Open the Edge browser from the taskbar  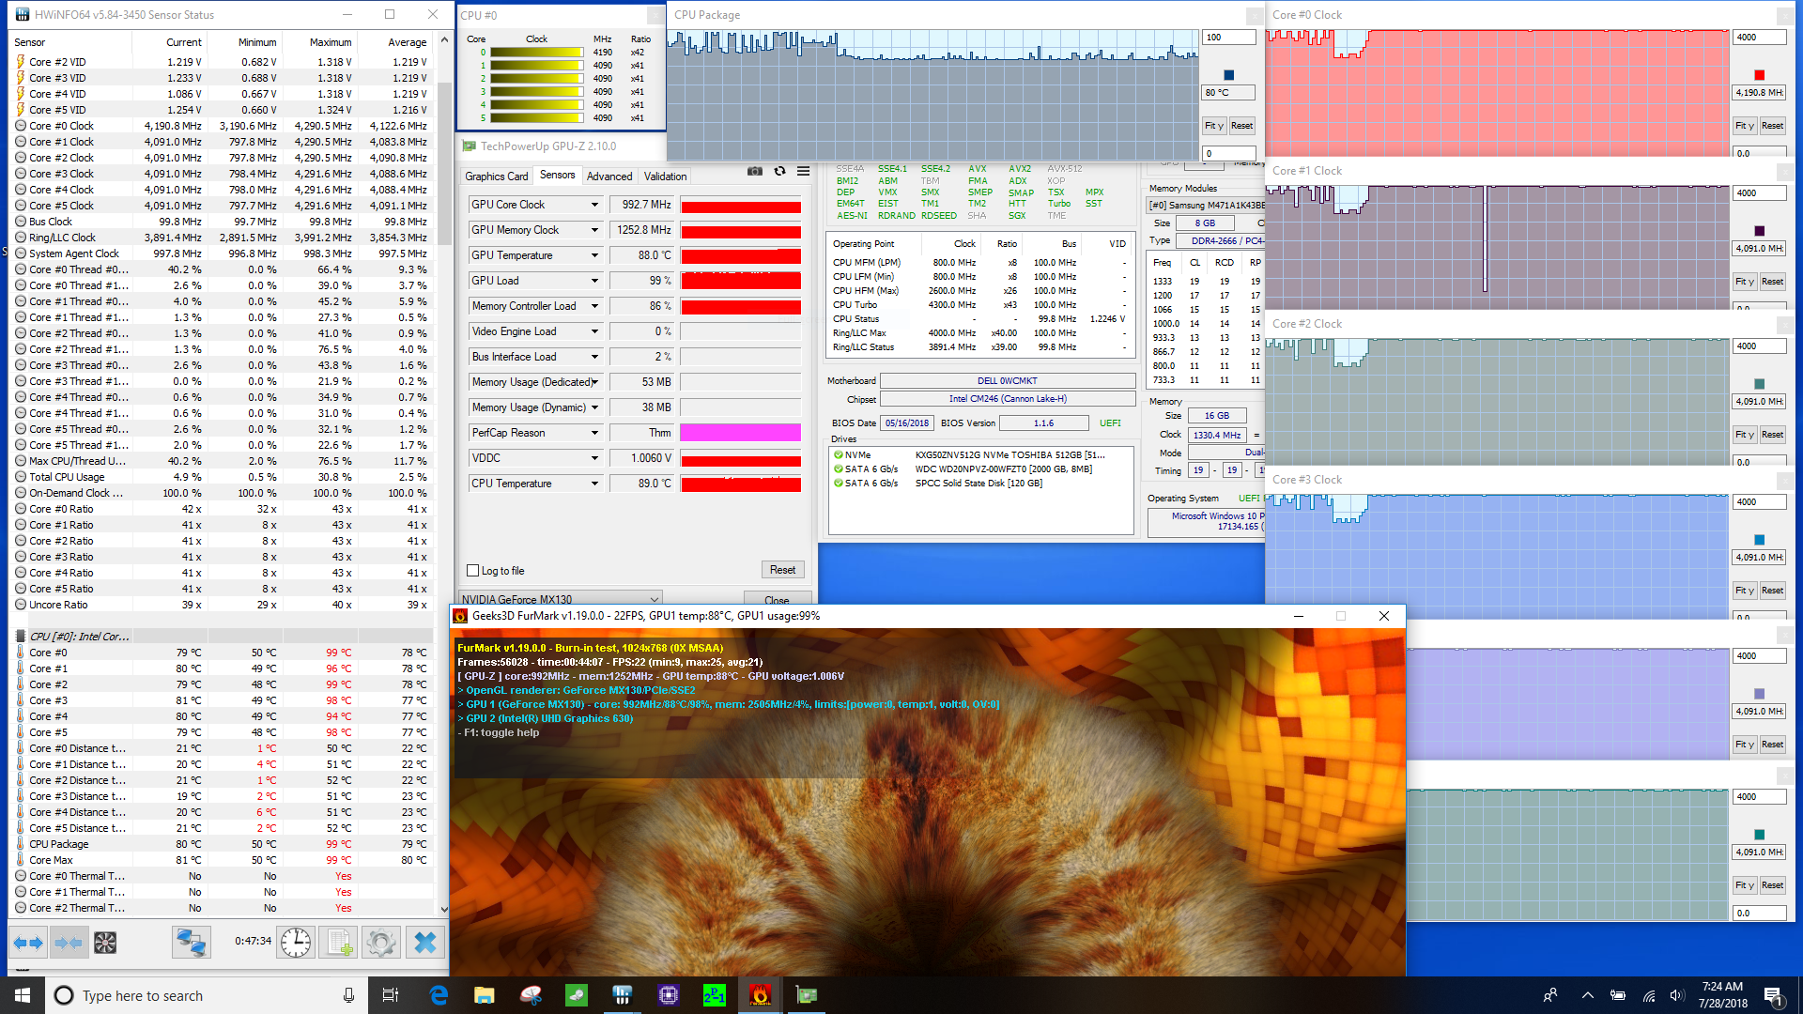click(x=439, y=995)
